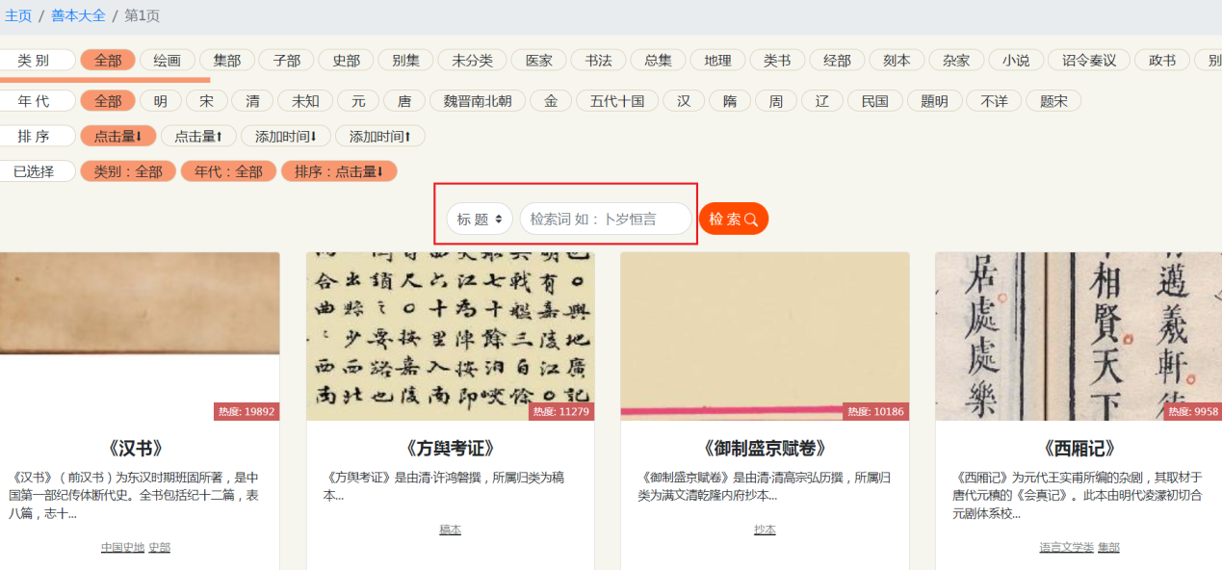Open the 《御制盛京赋卷》 cover thumbnail
Screen dimensions: 1222x570
(x=765, y=337)
